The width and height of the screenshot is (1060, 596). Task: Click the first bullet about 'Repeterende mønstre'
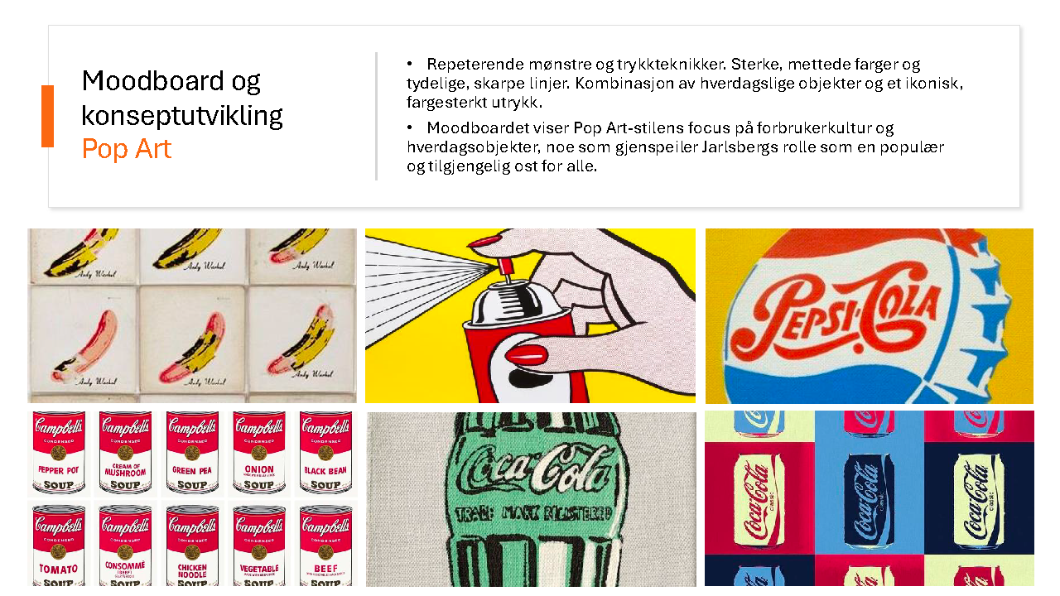coord(685,84)
